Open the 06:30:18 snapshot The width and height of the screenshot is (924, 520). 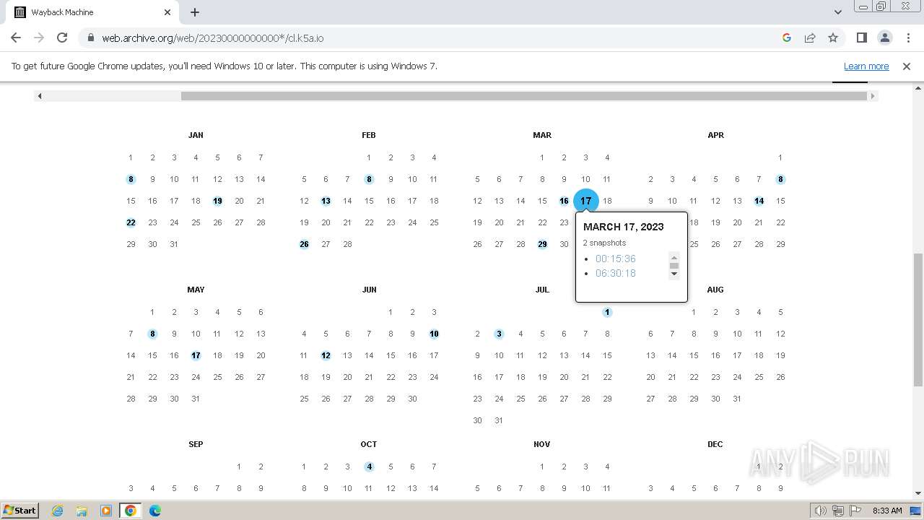(616, 273)
